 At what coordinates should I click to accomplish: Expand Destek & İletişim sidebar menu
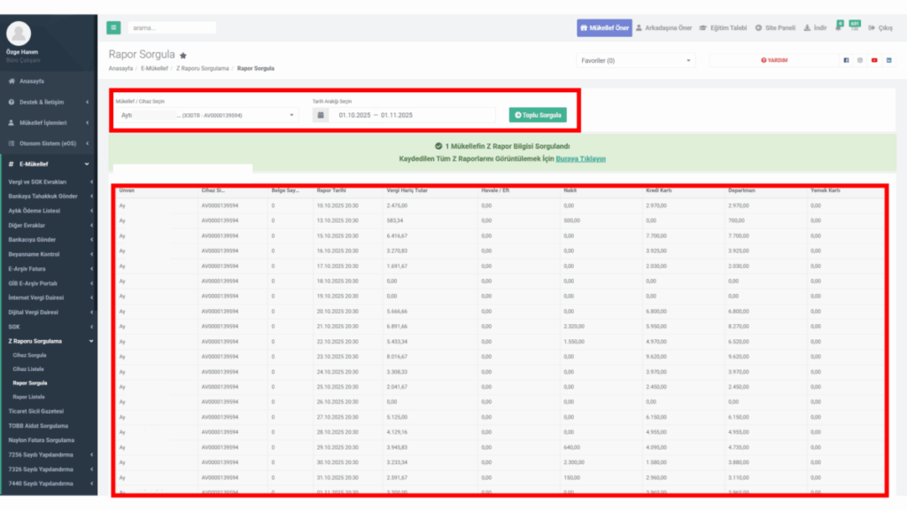[49, 103]
